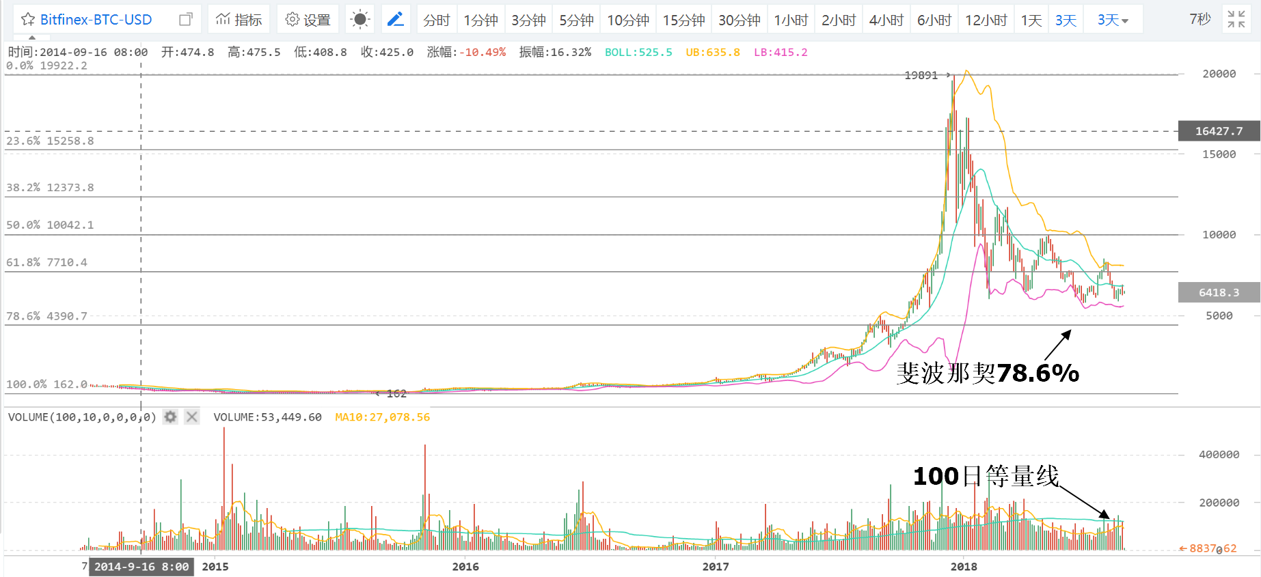The image size is (1261, 577).
Task: Click the 7秒 refresh countdown
Action: (x=1199, y=19)
